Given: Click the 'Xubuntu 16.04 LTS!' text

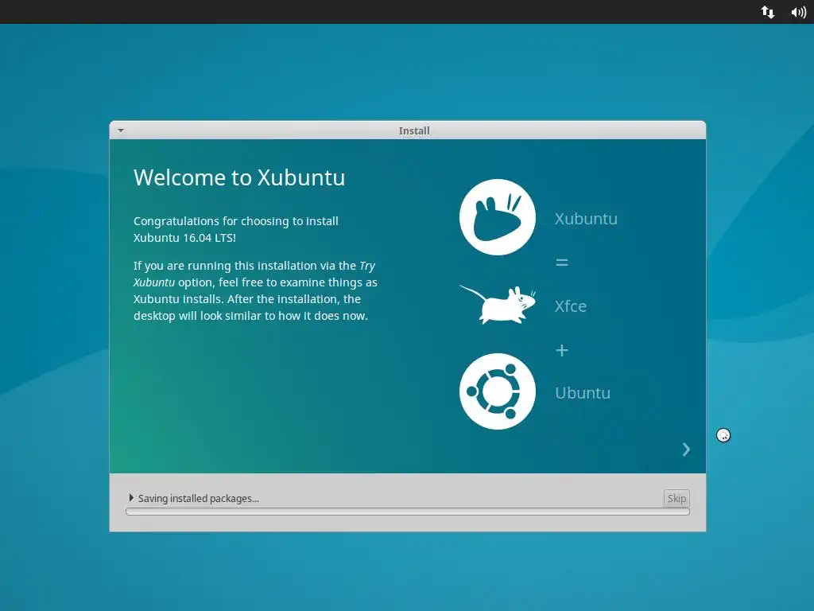Looking at the screenshot, I should [x=184, y=238].
